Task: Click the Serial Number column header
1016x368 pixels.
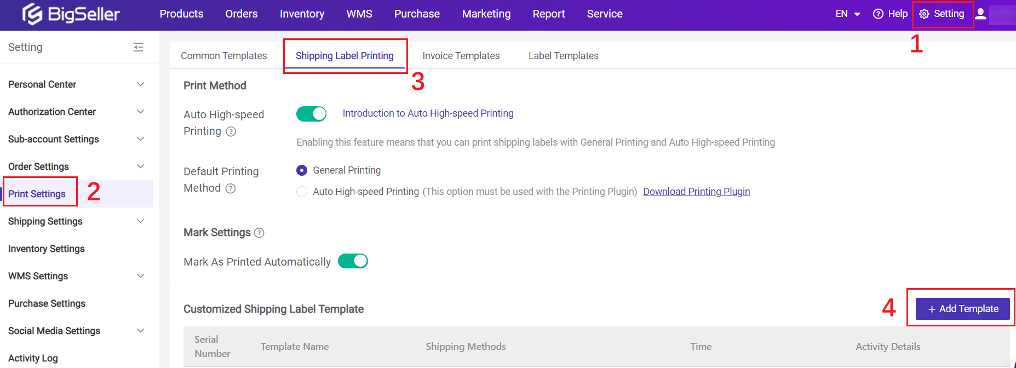Action: [213, 347]
